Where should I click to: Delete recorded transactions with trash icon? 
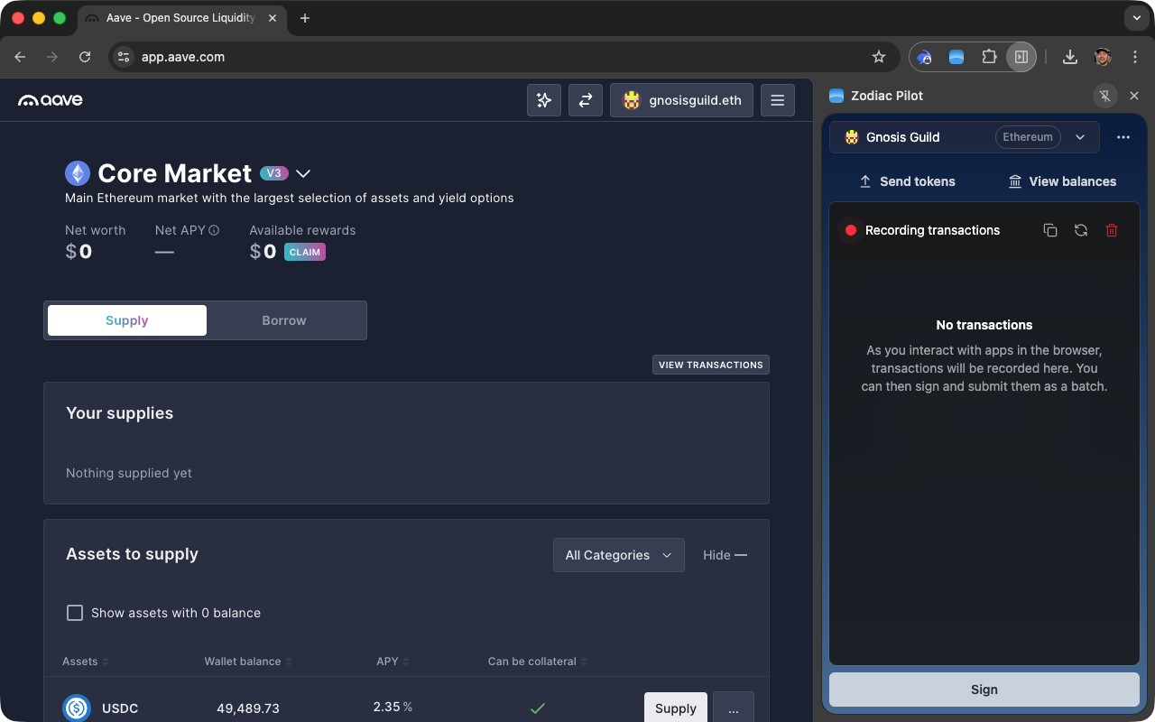click(1112, 230)
